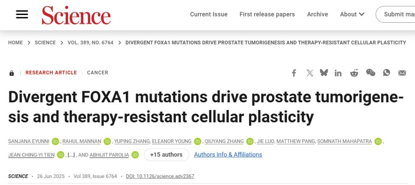Share article on LinkedIn

pos(338,73)
